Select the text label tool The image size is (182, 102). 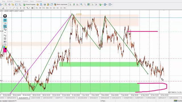[x=24, y=8]
